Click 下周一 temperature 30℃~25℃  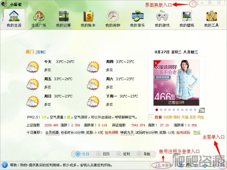[x=129, y=96]
